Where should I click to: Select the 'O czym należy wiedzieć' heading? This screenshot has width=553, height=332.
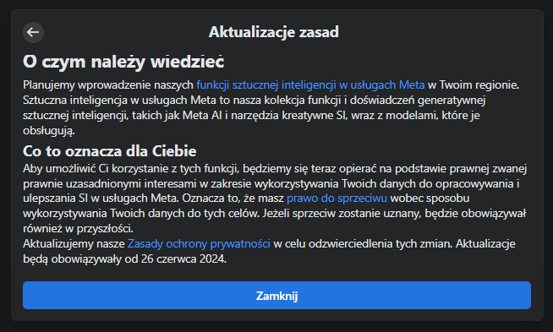tap(123, 62)
